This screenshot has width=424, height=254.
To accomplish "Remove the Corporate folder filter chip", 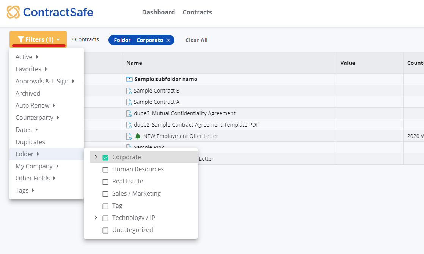I will tap(168, 40).
